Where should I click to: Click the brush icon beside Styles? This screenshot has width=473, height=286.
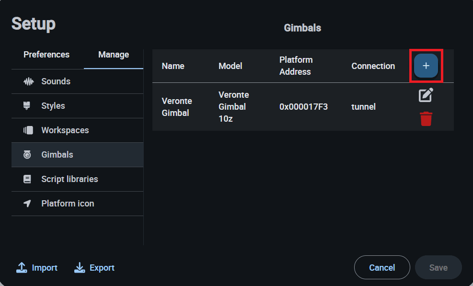27,106
